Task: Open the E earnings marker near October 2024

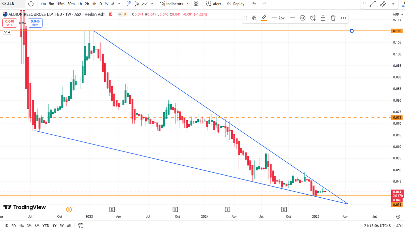Action: click(285, 209)
